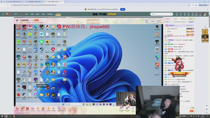Dismiss the Chrome startup notification bar

pyautogui.click(x=207, y=9)
